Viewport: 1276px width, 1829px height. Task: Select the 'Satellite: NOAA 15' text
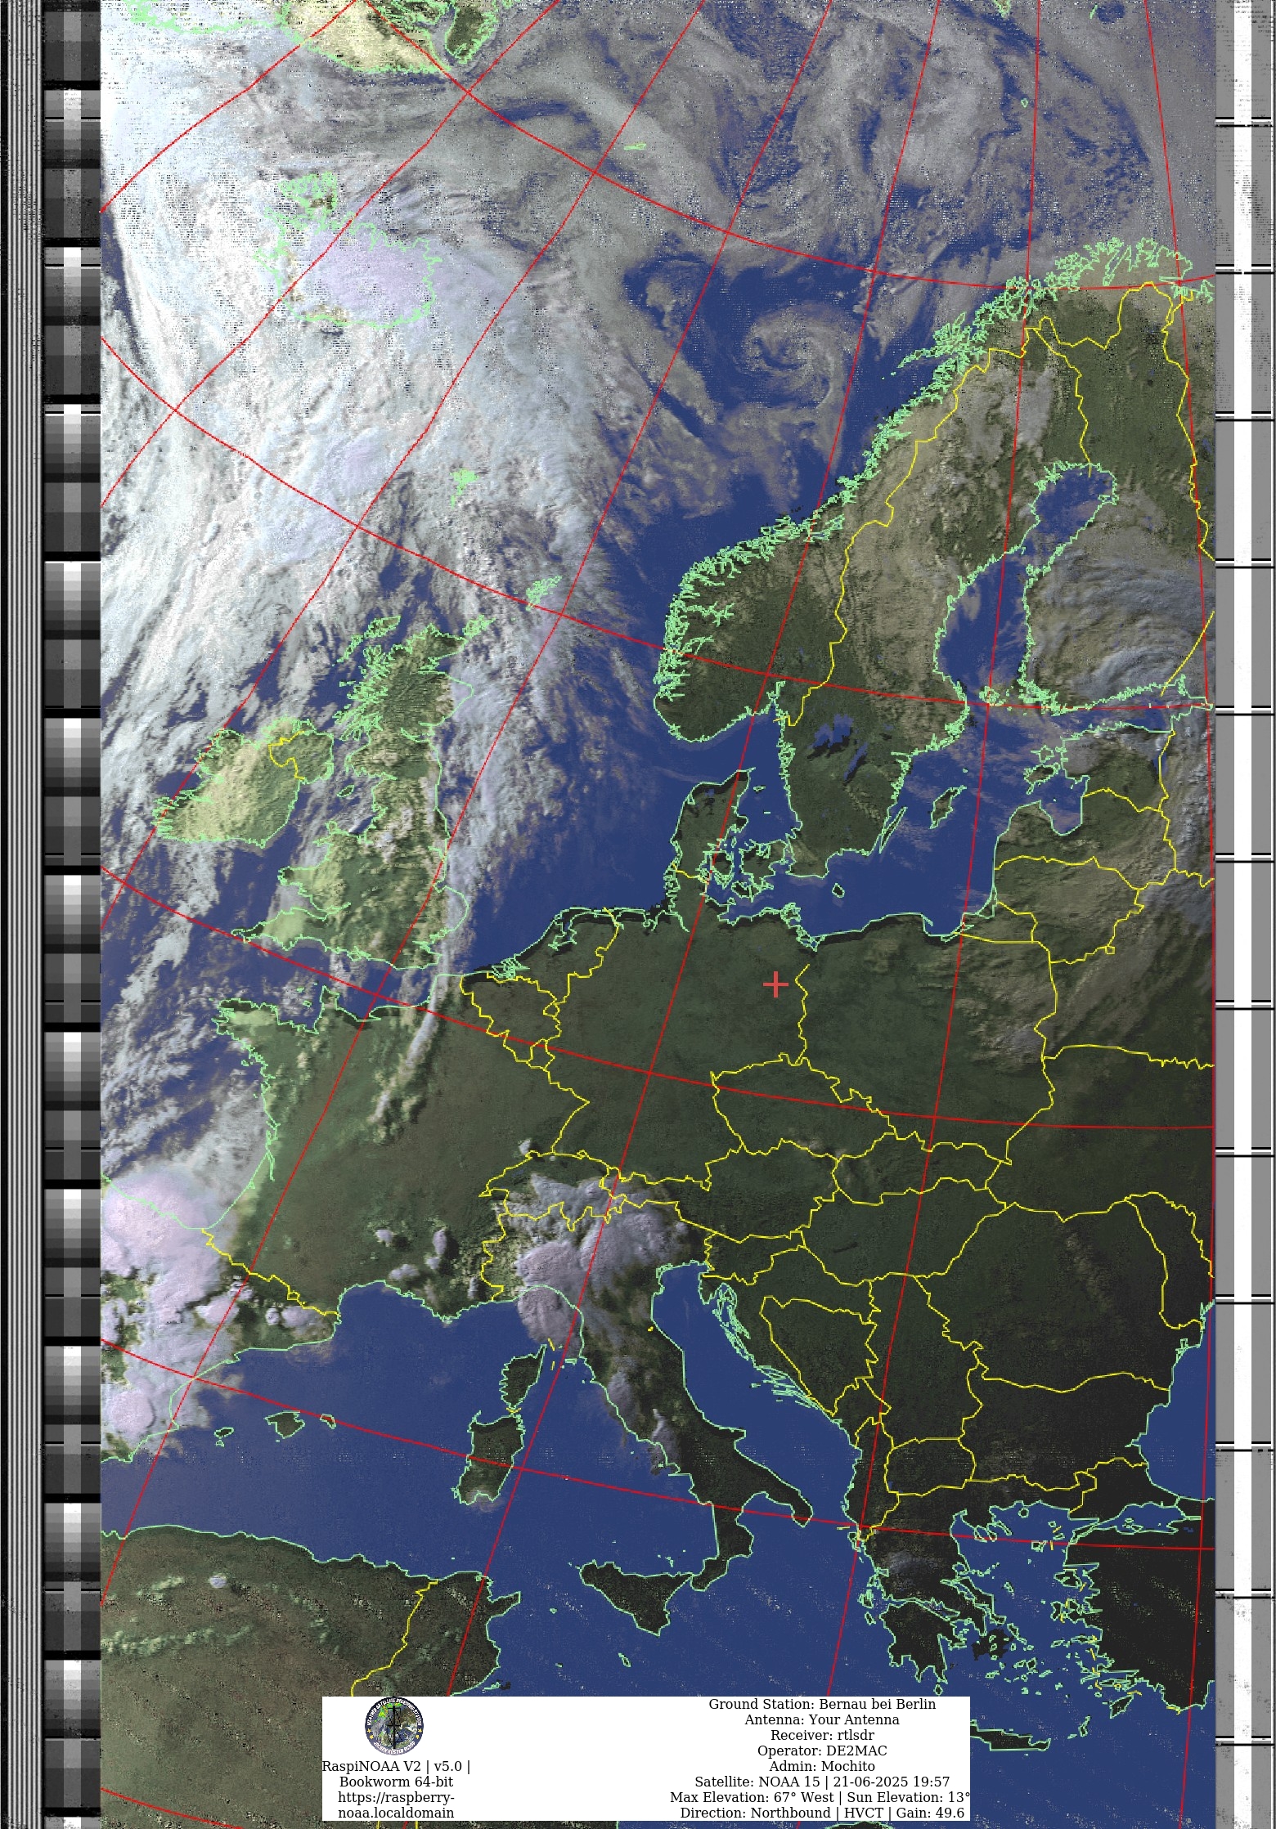(x=757, y=1782)
